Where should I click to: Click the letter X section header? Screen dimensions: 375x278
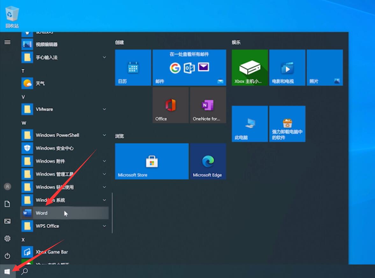click(23, 240)
